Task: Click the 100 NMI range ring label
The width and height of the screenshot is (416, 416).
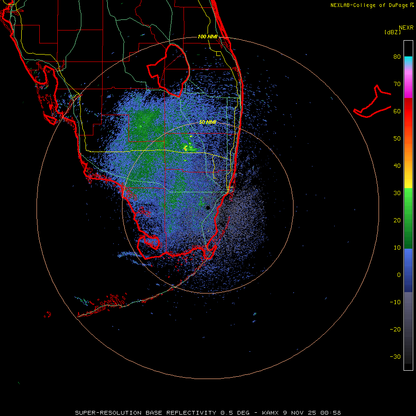Action: click(208, 37)
